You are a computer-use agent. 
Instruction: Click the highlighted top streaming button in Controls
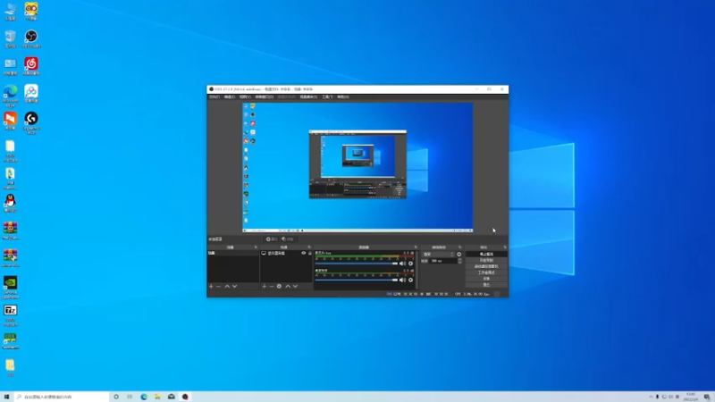pos(486,254)
